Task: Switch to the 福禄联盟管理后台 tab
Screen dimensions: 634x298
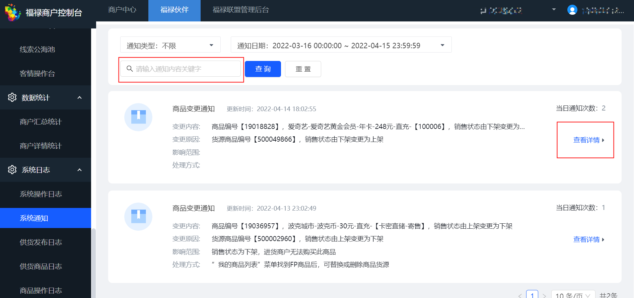Action: 241,10
